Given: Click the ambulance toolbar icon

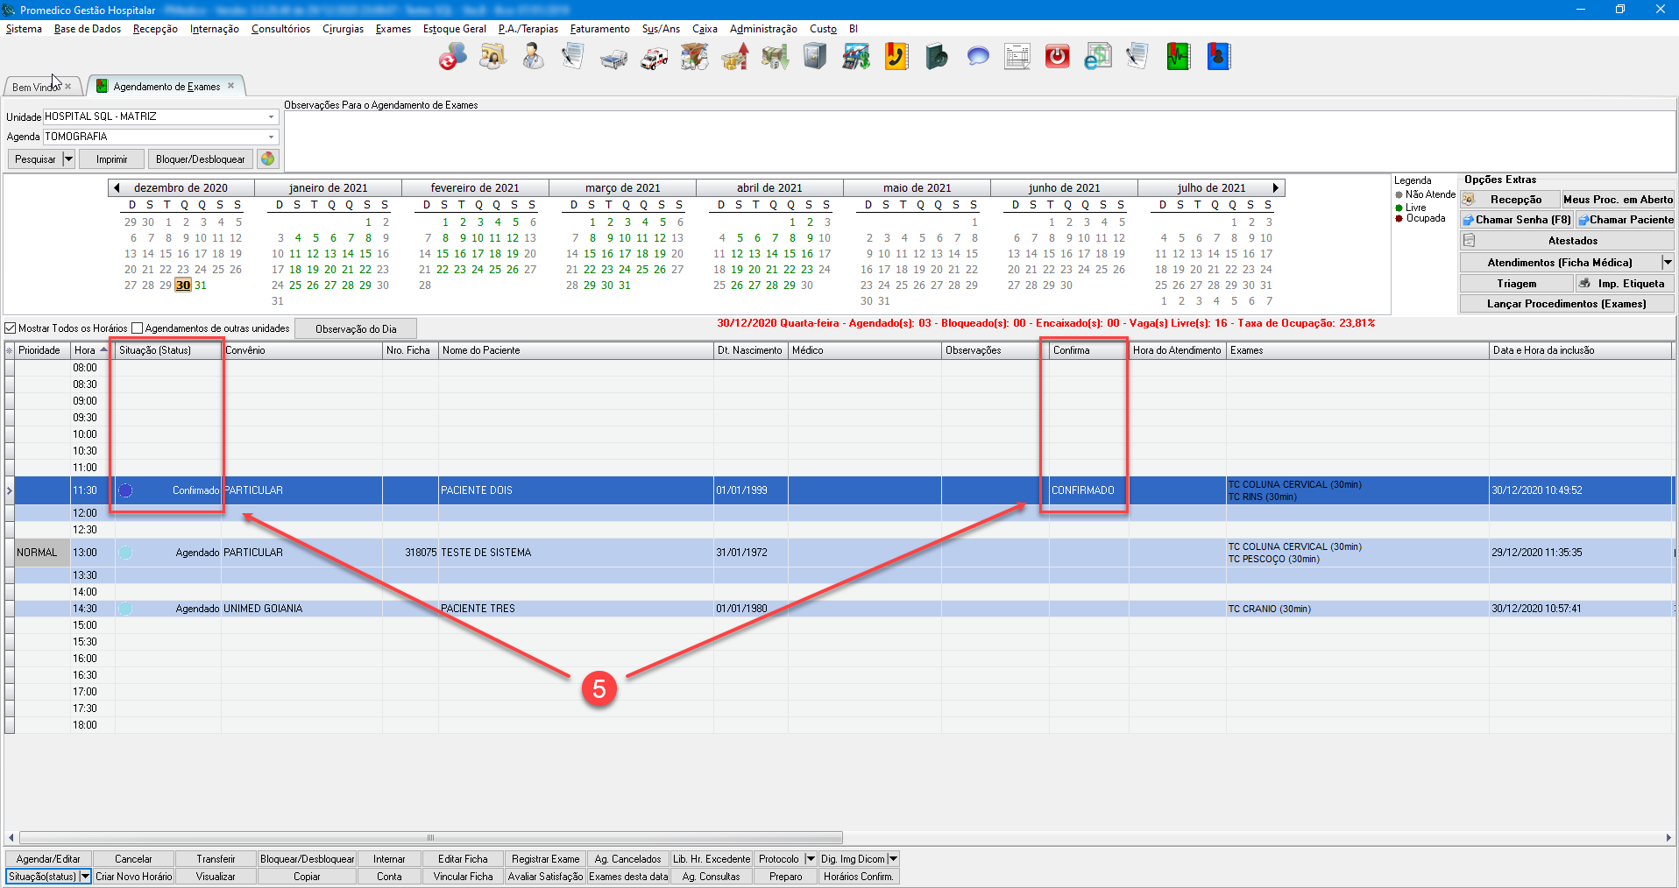Looking at the screenshot, I should pyautogui.click(x=654, y=58).
